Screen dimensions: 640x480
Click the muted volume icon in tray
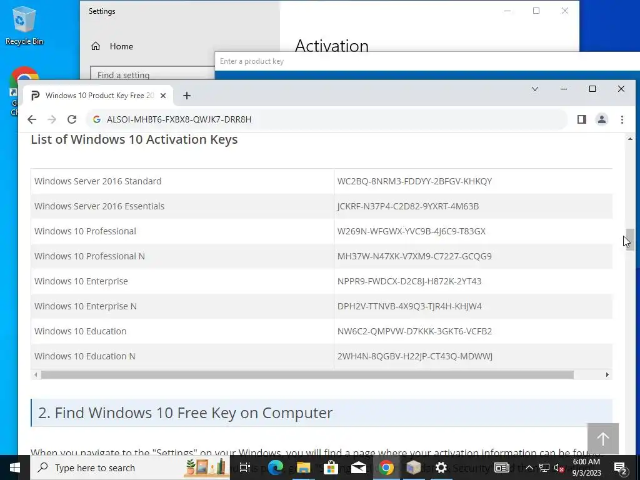[x=559, y=468]
